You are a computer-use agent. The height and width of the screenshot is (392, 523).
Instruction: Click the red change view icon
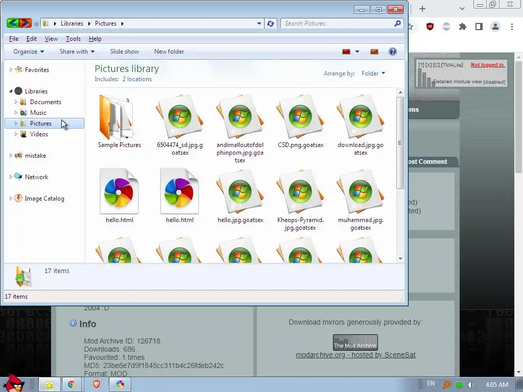(x=346, y=52)
